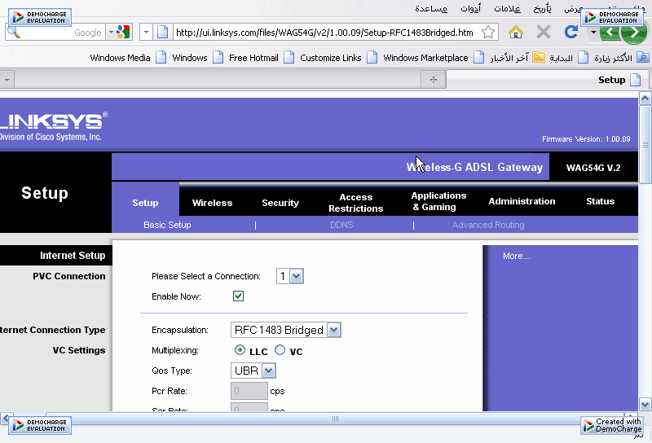The width and height of the screenshot is (652, 443).
Task: Open the Qos Type UBR dropdown
Action: tap(253, 371)
